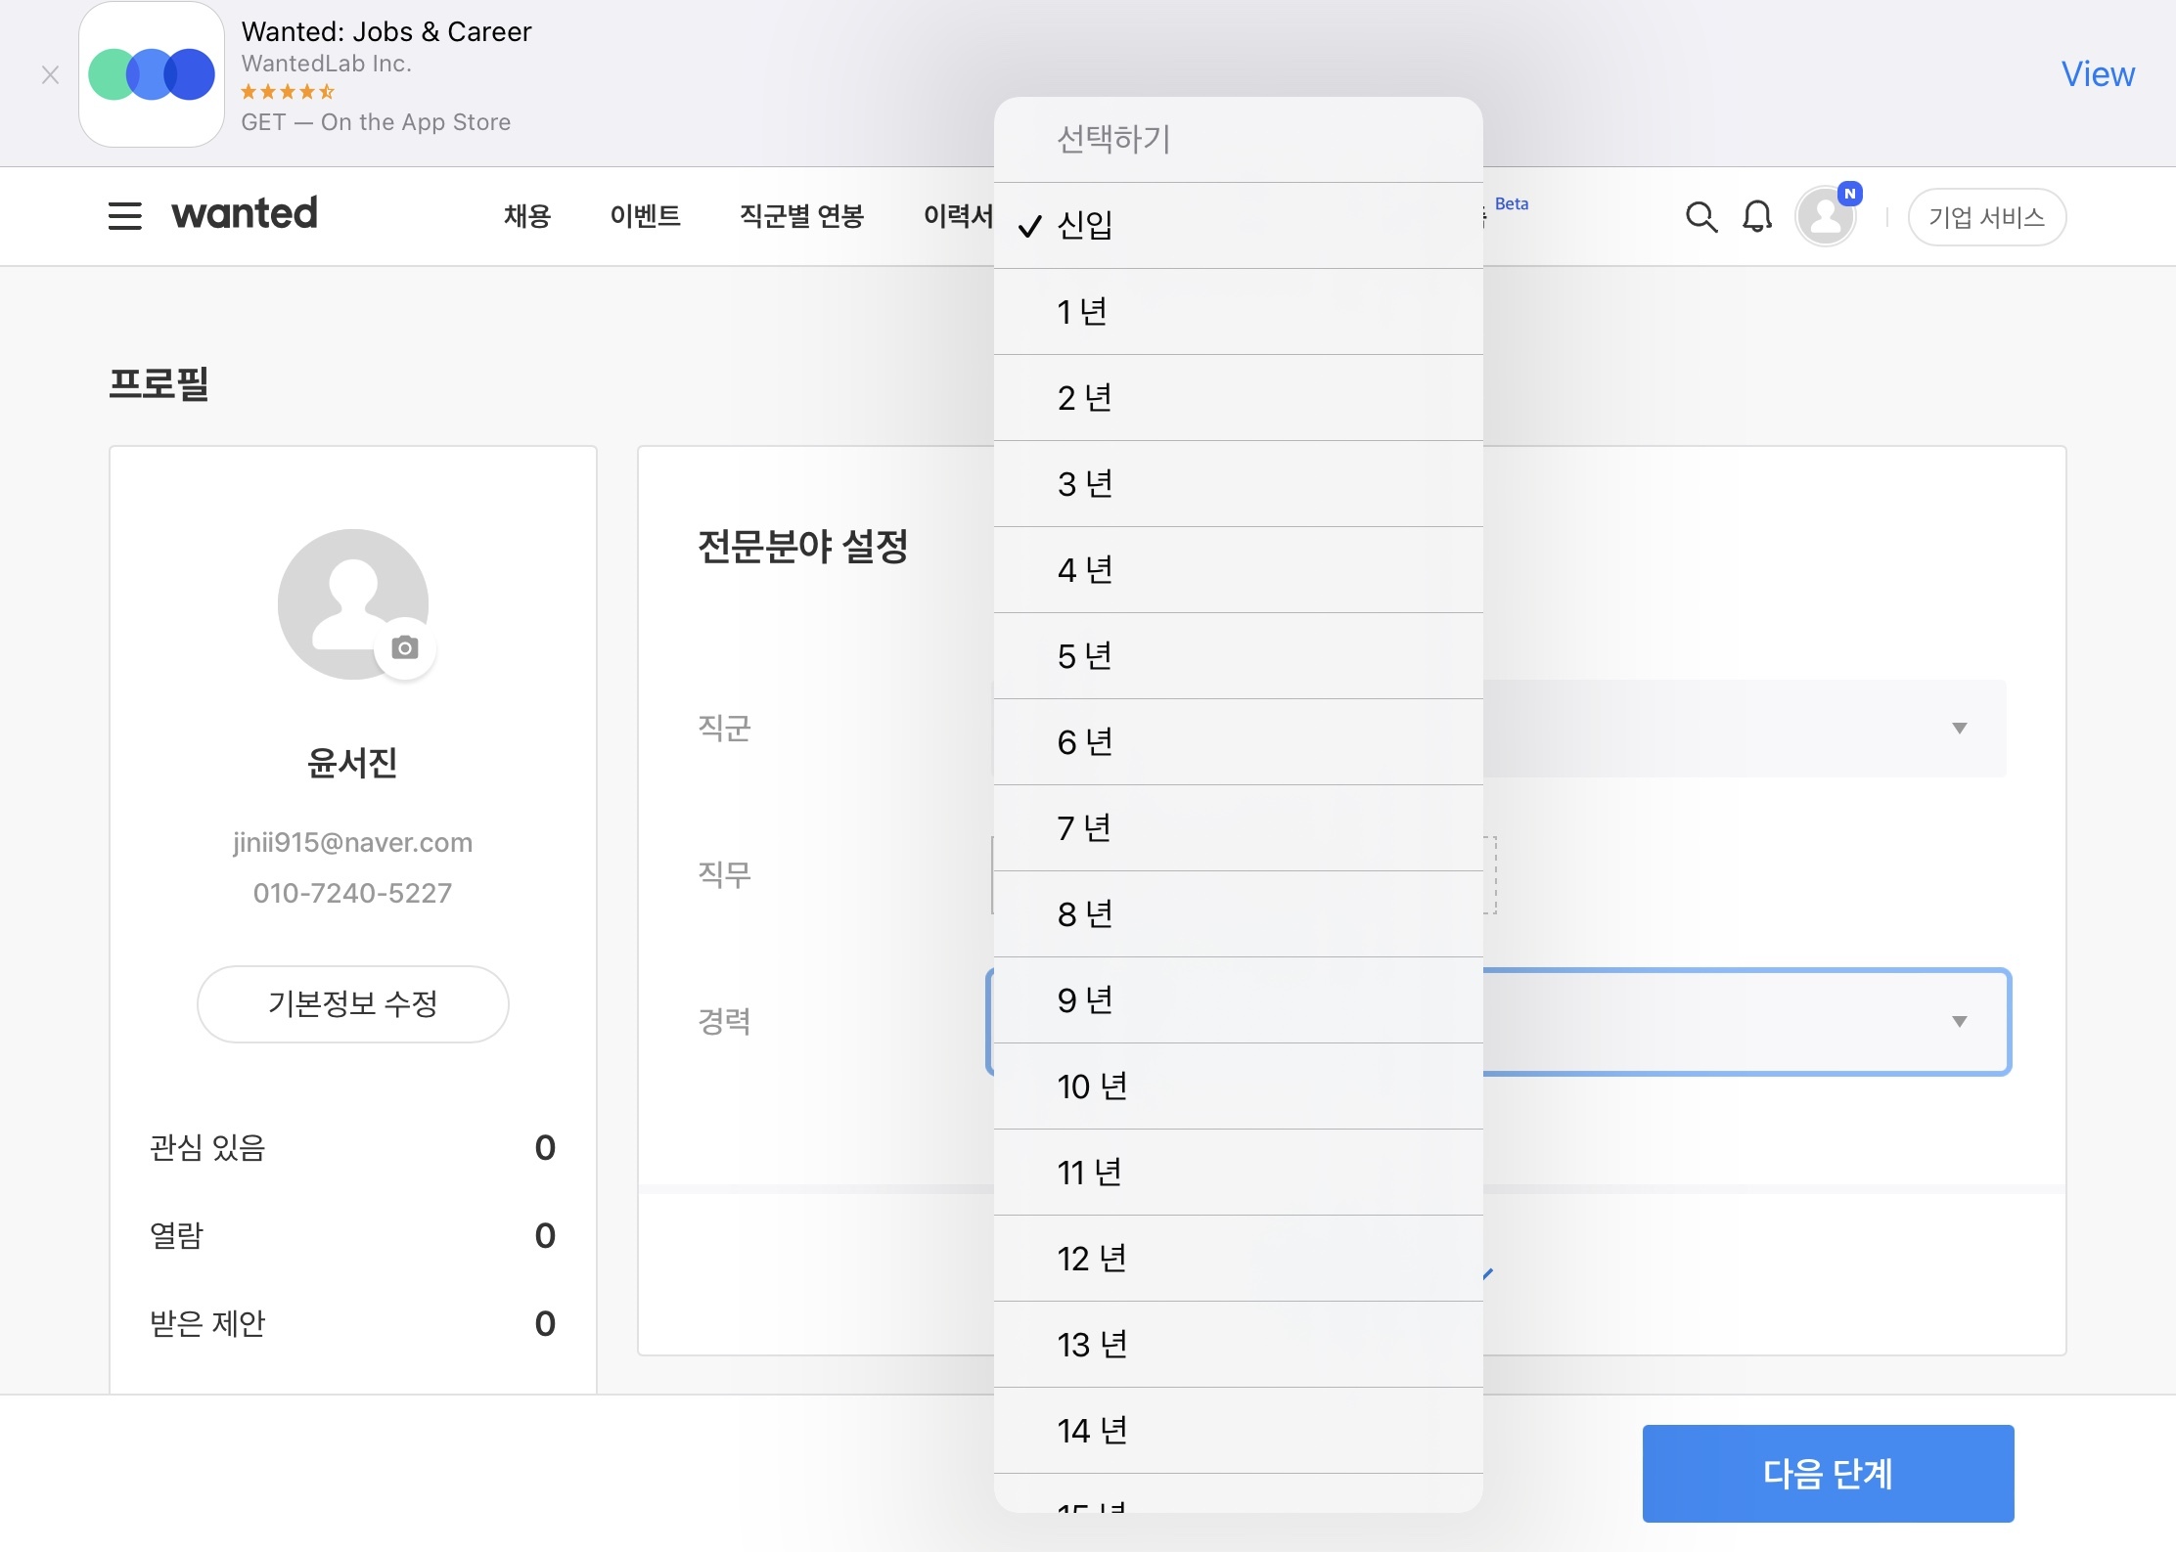
Task: Click the search magnifier icon
Action: (x=1700, y=216)
